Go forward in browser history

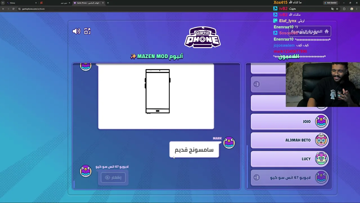pos(8,9)
